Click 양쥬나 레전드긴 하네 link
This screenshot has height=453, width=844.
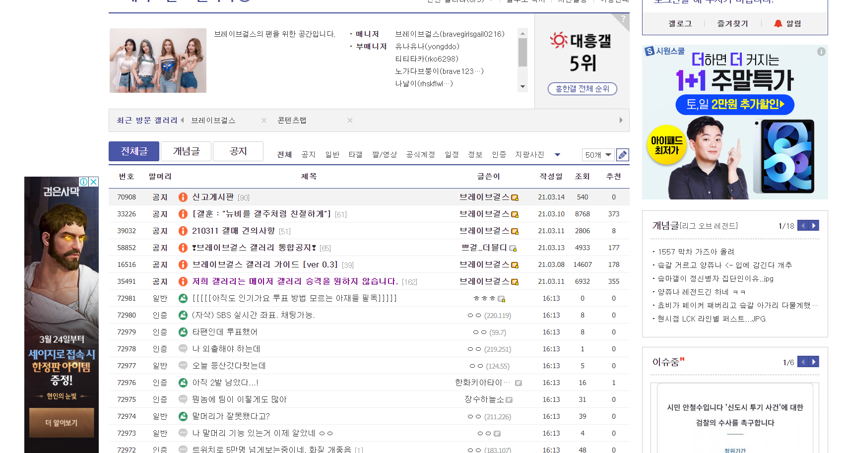click(x=702, y=292)
